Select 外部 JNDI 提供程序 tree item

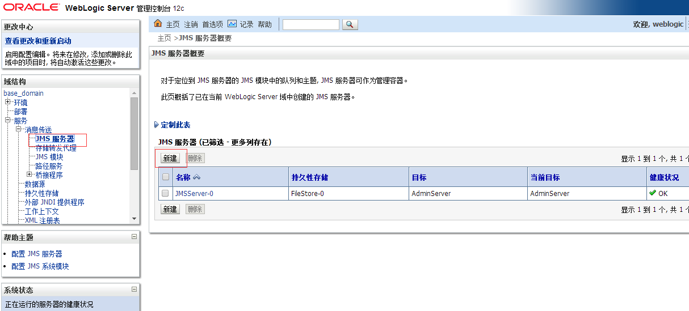(54, 202)
